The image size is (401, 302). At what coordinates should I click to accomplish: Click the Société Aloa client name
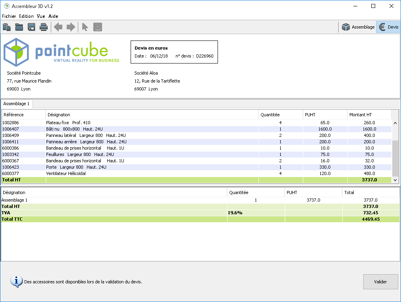(146, 73)
